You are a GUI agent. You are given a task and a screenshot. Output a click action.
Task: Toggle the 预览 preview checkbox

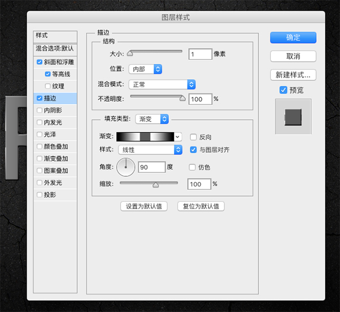284,90
